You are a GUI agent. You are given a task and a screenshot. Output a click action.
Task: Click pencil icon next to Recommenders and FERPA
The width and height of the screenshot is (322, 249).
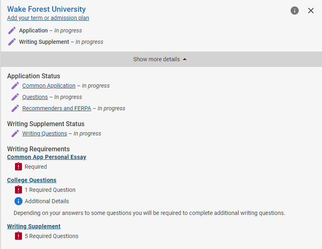[x=15, y=108]
